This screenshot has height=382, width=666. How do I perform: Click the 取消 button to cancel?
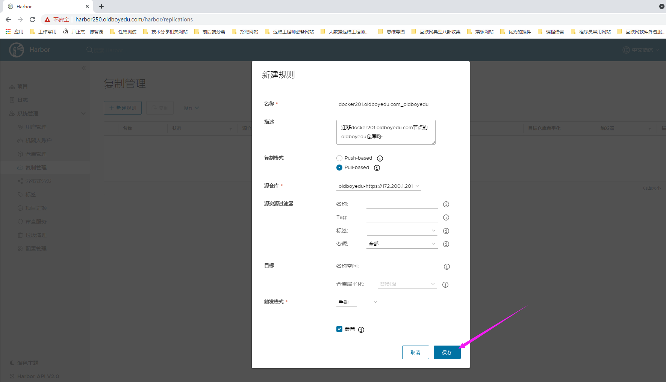[415, 352]
